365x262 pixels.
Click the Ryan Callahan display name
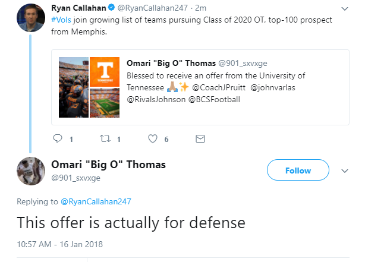coord(78,8)
